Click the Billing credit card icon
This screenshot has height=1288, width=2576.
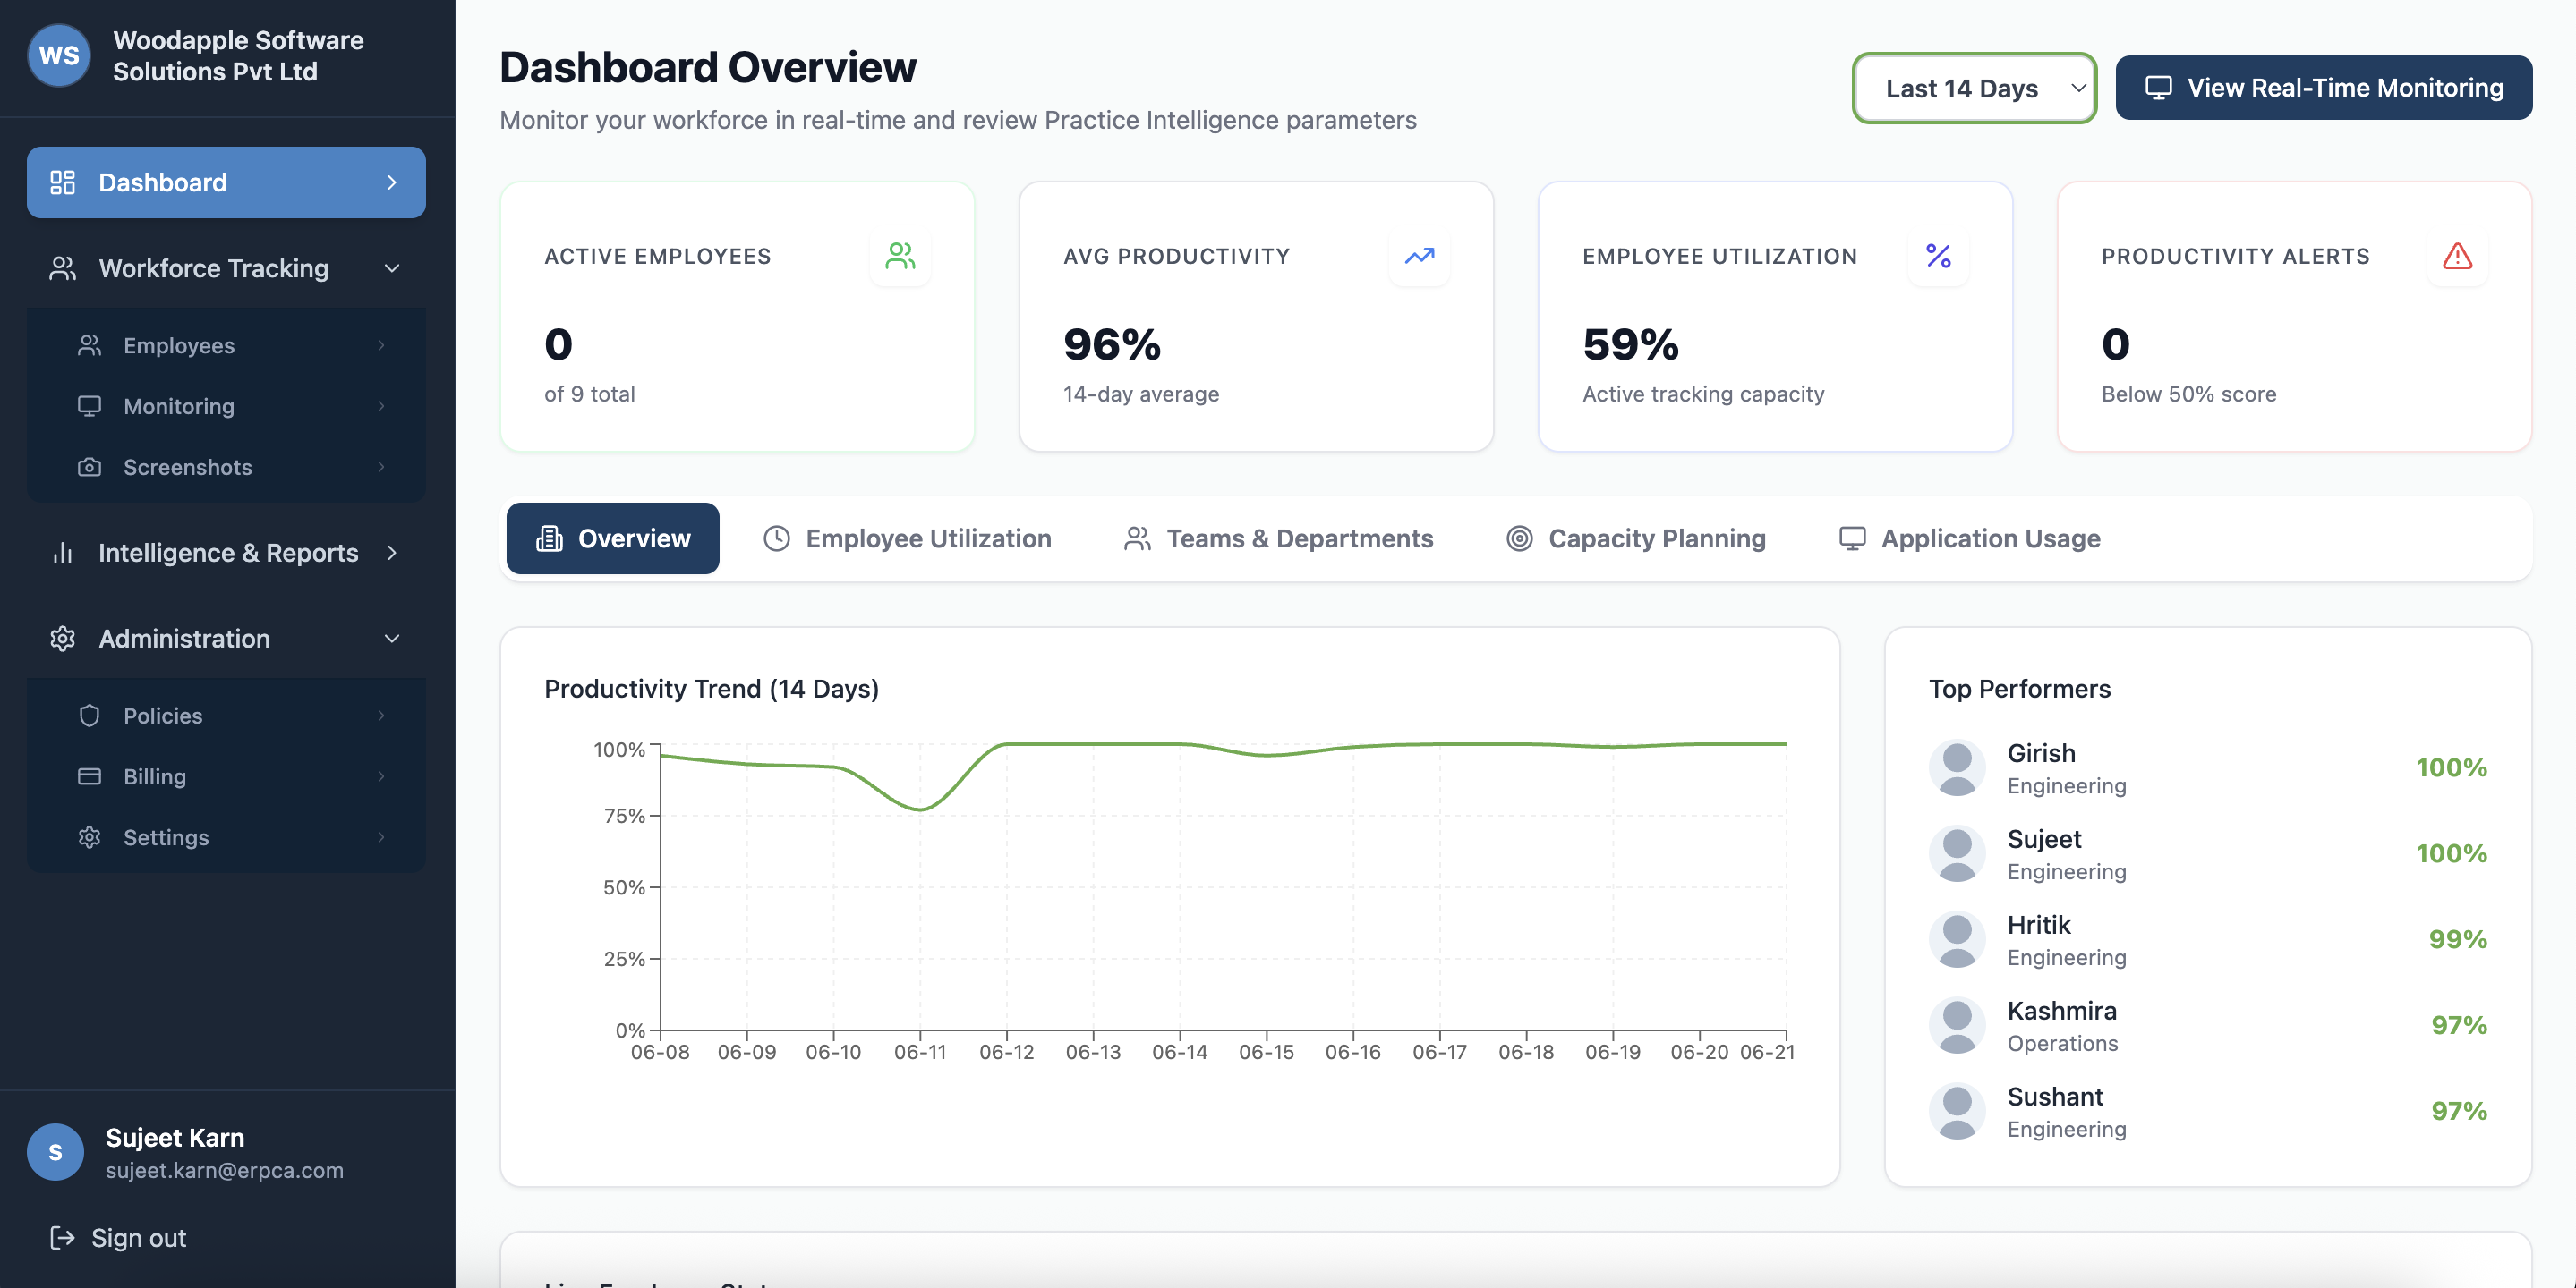89,776
